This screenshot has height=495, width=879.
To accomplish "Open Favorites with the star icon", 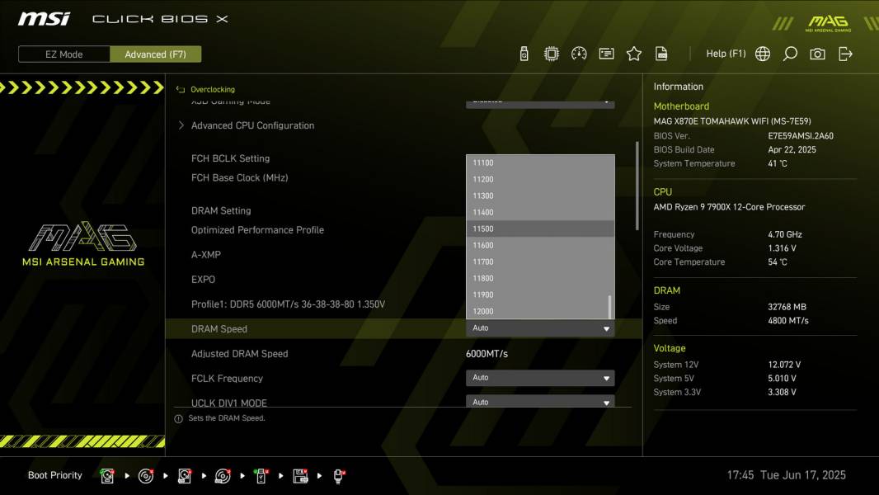I will pos(634,54).
